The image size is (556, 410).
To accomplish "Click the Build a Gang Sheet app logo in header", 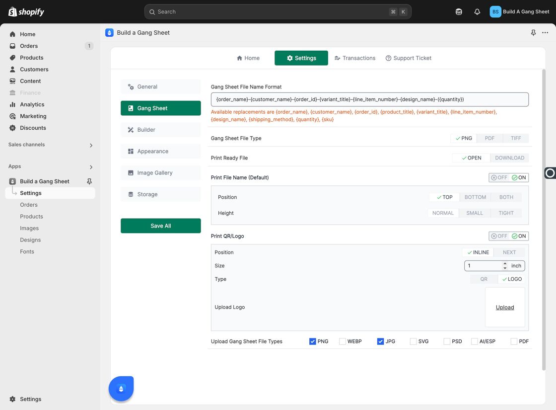I will 110,33.
